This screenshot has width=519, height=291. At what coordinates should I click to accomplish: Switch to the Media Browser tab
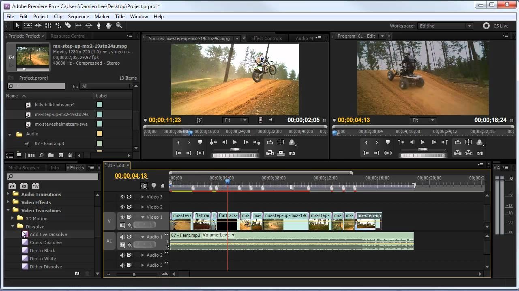(24, 168)
